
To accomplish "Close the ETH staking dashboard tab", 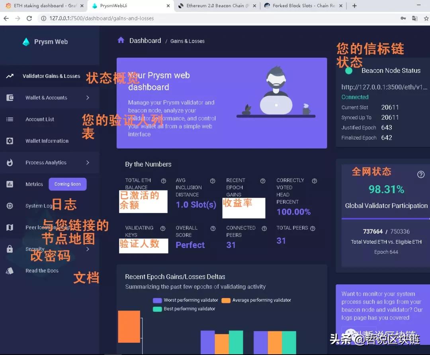I will point(82,6).
